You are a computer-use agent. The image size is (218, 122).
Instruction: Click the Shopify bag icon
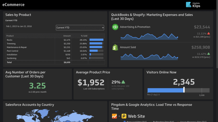tap(115, 47)
